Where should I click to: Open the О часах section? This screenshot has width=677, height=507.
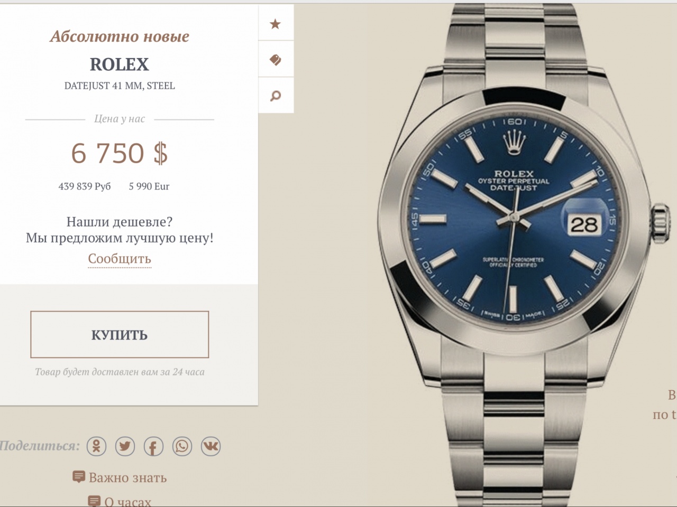(x=127, y=501)
